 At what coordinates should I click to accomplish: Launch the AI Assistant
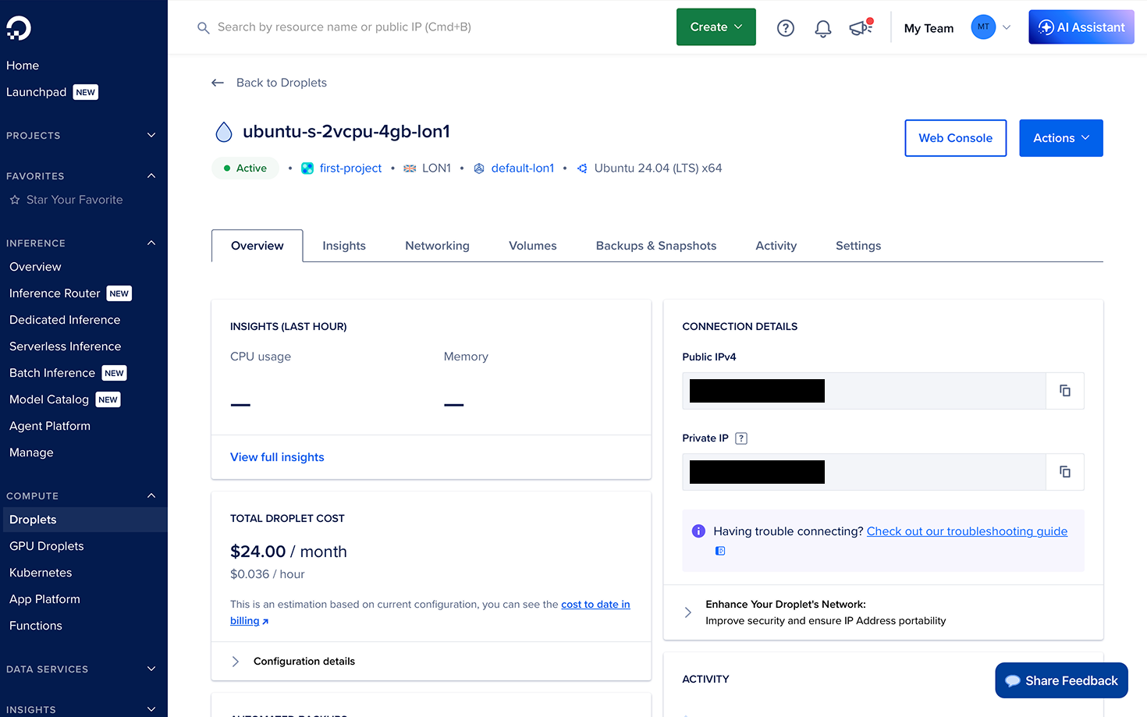tap(1081, 27)
